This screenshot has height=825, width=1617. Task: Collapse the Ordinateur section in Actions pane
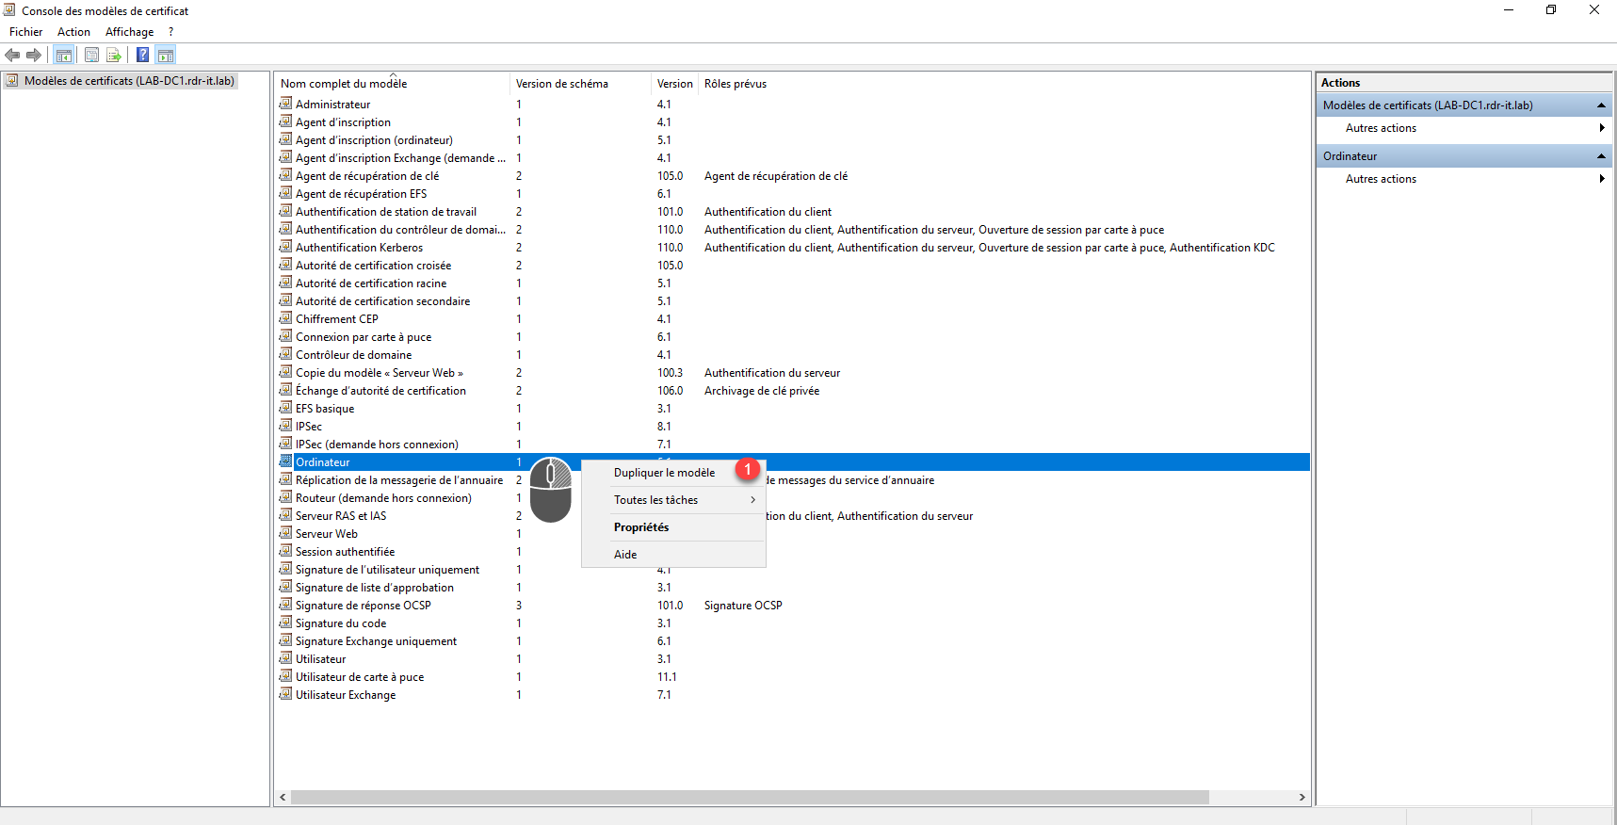pyautogui.click(x=1600, y=156)
